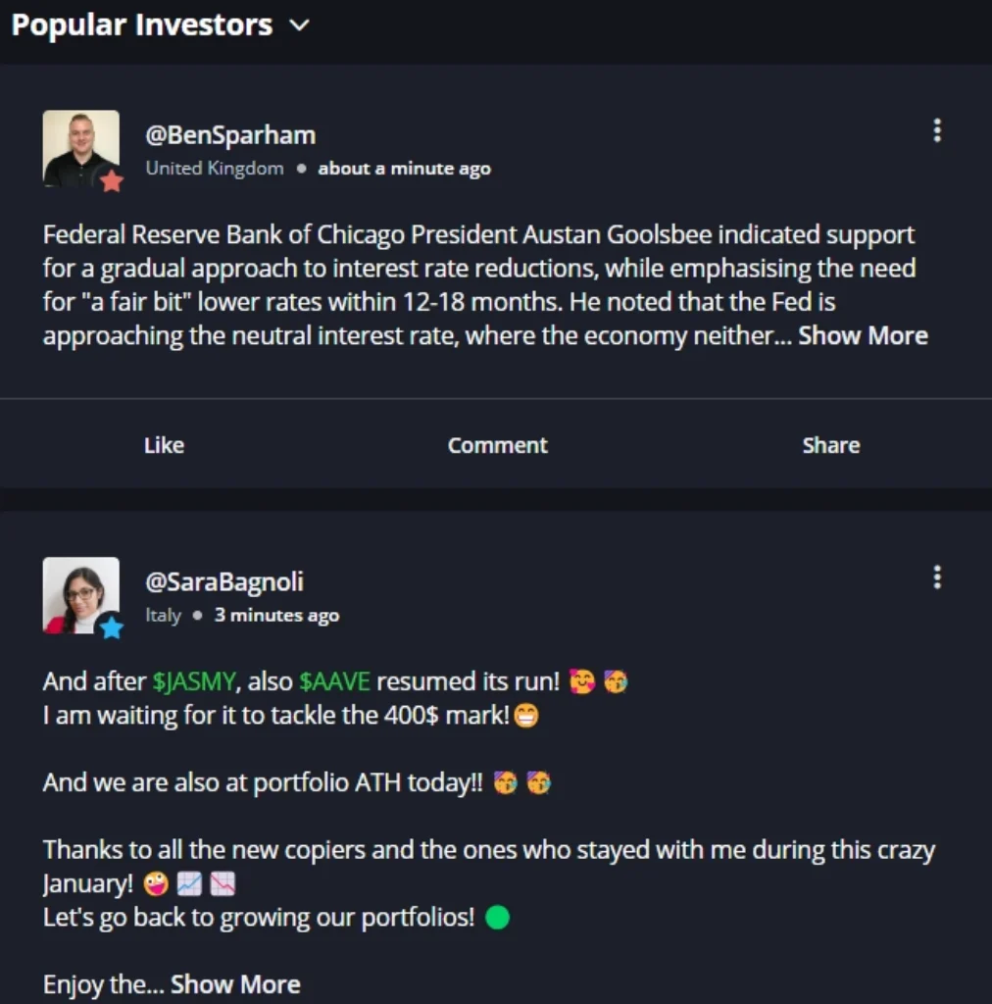Expand SaraBagnoli's full post text
992x1004 pixels.
235,983
